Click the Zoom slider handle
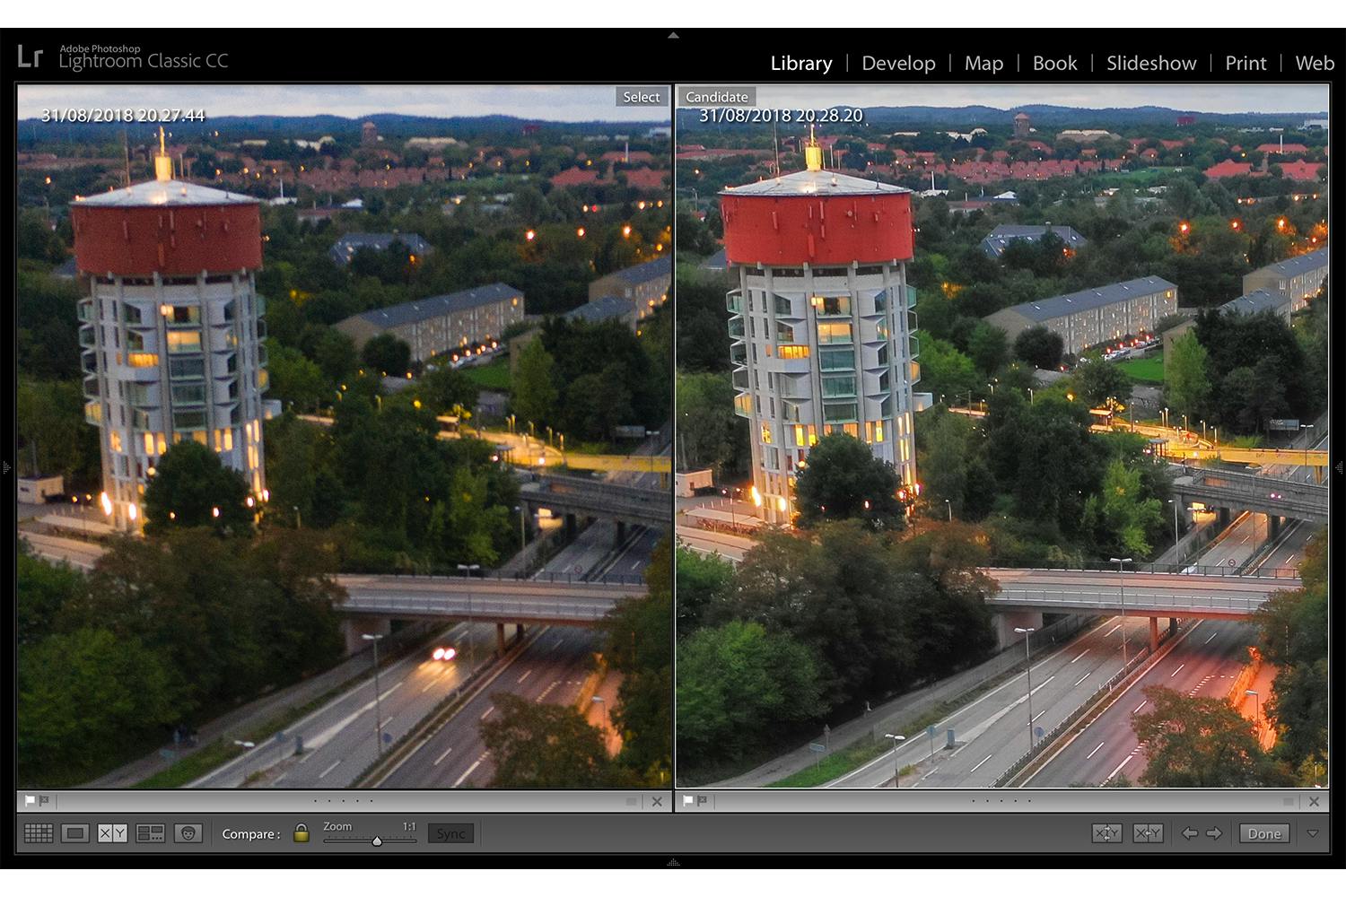The height and width of the screenshot is (897, 1346). (x=377, y=840)
